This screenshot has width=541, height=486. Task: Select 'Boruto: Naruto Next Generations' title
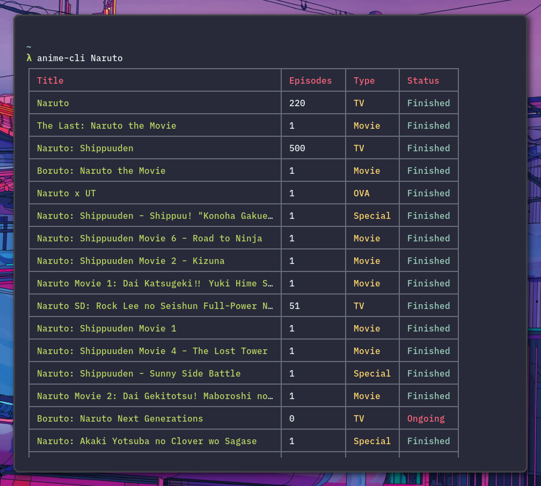click(x=120, y=418)
